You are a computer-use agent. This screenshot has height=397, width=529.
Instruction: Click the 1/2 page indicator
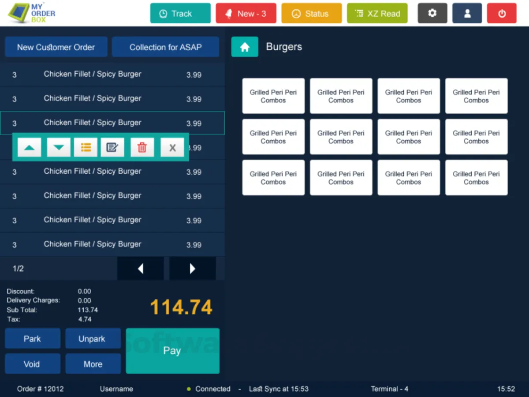tap(18, 269)
